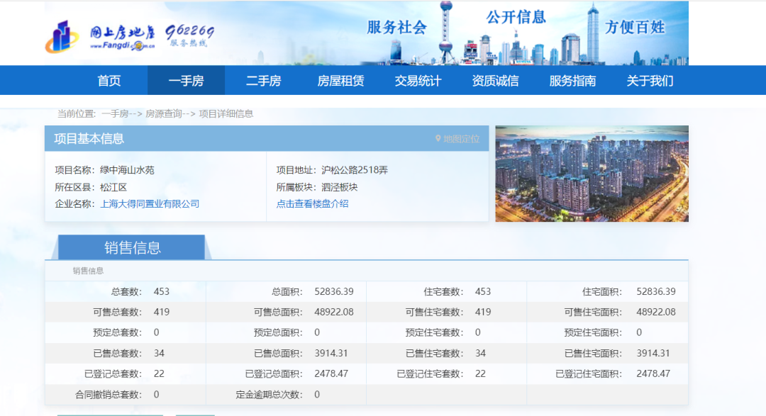Click the 公开信息 banner text

point(516,18)
